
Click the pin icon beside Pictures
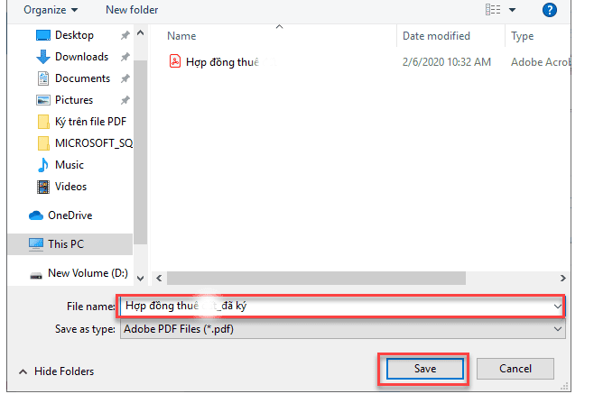125,100
